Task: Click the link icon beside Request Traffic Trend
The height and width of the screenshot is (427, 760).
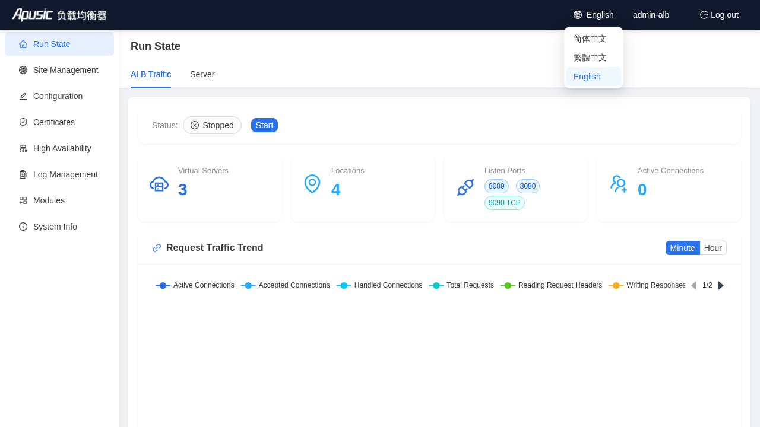Action: (x=157, y=248)
